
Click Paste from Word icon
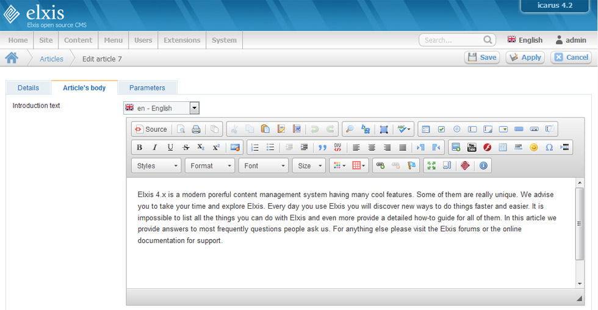coord(297,129)
